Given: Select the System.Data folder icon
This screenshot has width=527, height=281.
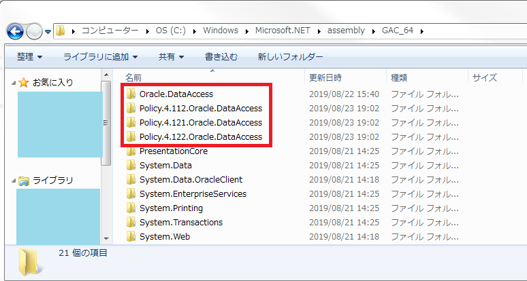Looking at the screenshot, I should point(131,166).
